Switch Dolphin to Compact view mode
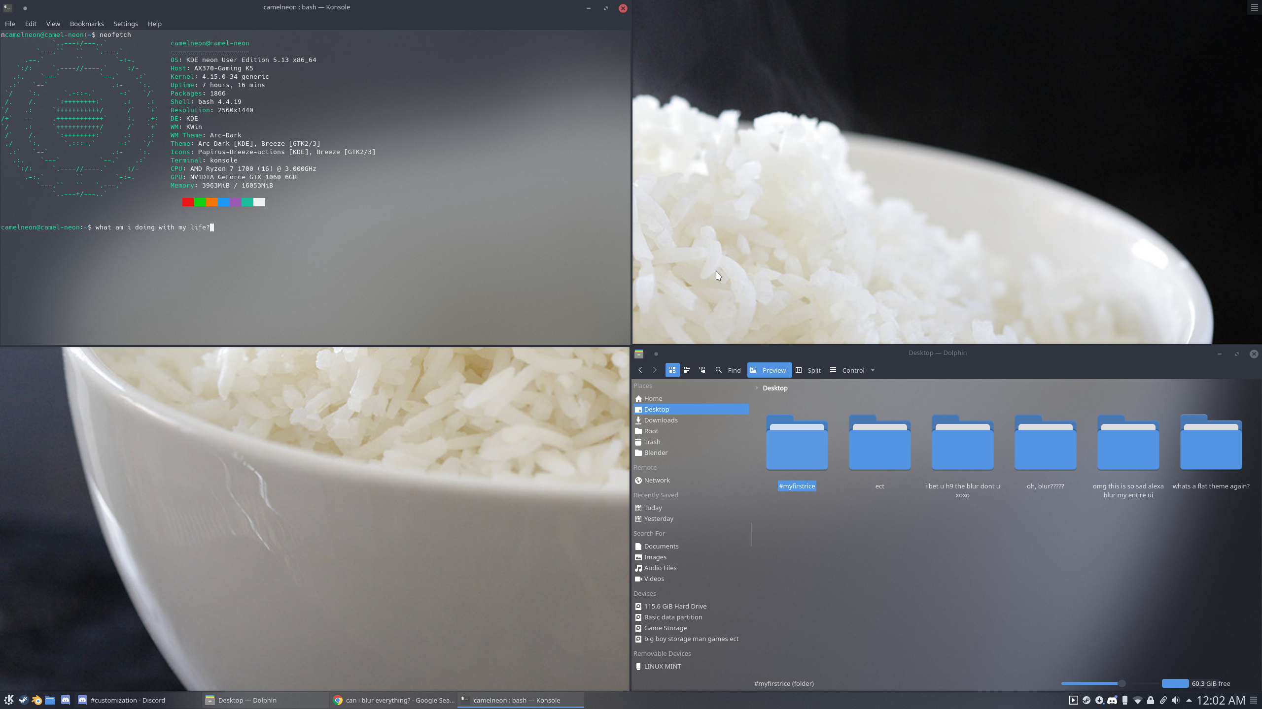Image resolution: width=1262 pixels, height=709 pixels. click(x=687, y=370)
